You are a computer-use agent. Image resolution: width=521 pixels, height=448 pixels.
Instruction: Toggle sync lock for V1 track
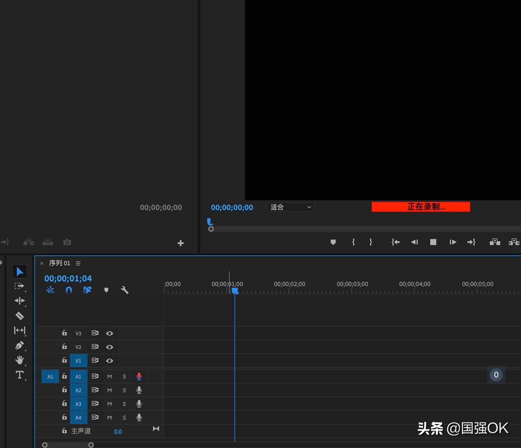[95, 360]
